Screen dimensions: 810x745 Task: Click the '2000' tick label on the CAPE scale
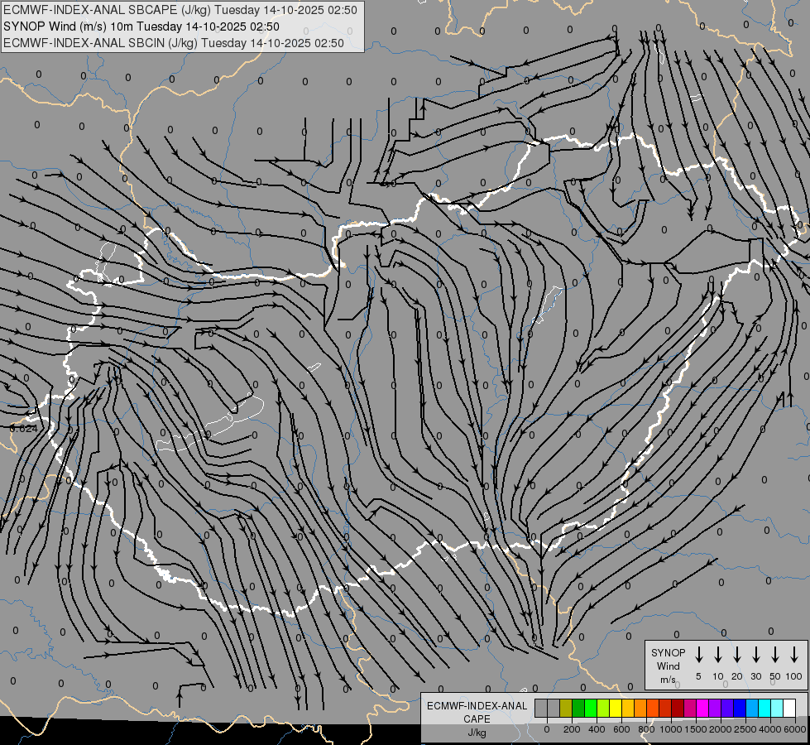[721, 729]
